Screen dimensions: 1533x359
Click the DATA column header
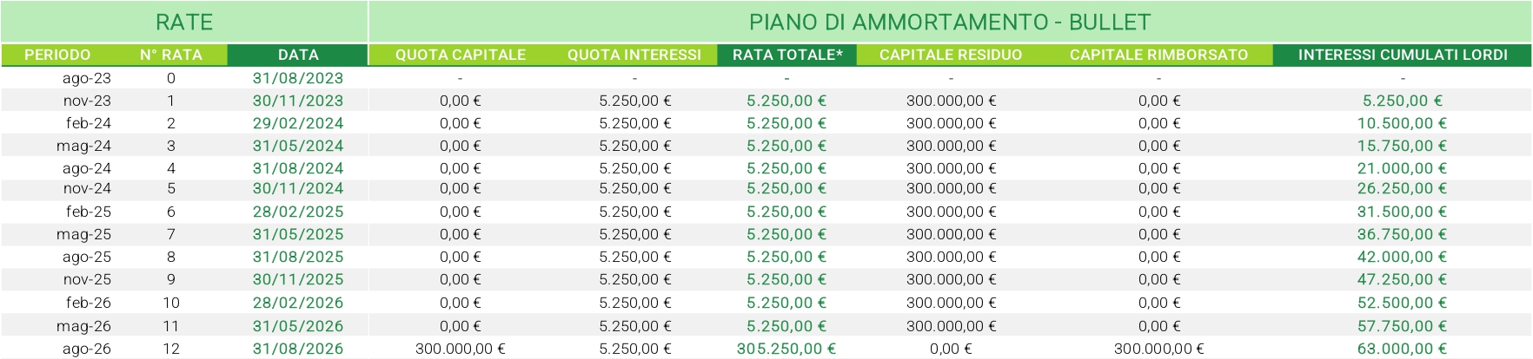(x=298, y=55)
